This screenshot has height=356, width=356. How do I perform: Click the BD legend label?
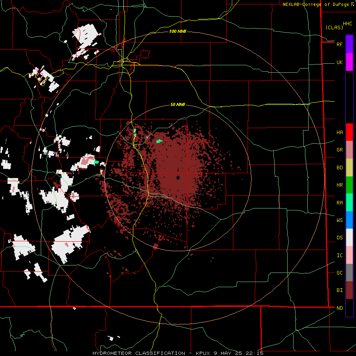[x=339, y=168]
